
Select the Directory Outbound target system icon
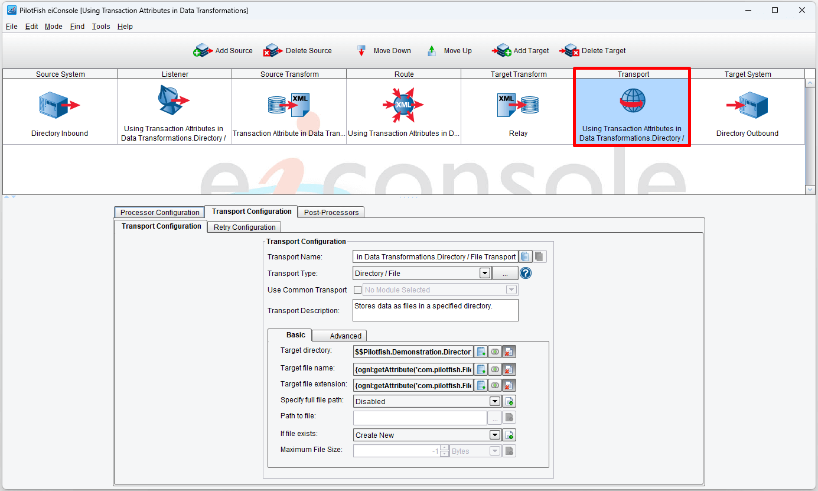(747, 105)
